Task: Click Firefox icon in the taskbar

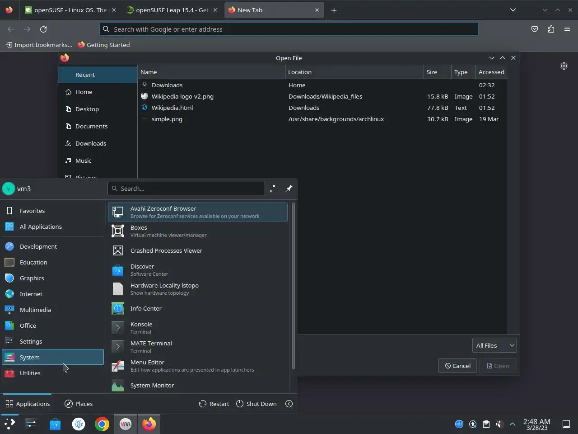Action: (x=149, y=424)
